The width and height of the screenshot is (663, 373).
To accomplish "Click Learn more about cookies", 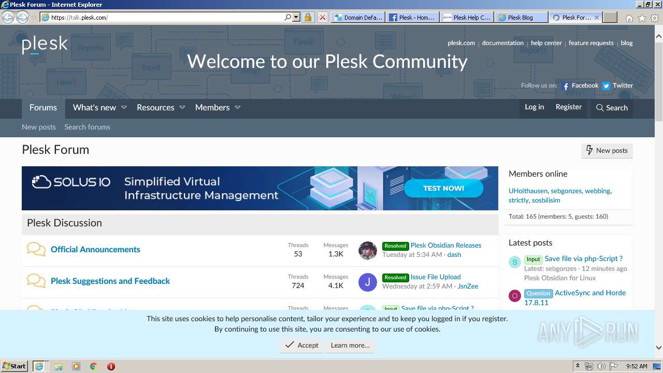I will click(x=350, y=345).
